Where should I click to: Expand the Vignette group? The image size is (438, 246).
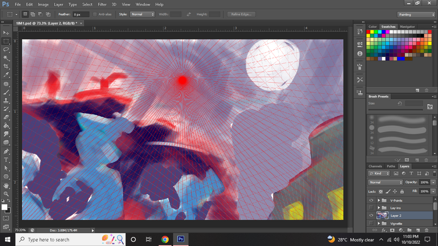pyautogui.click(x=379, y=223)
